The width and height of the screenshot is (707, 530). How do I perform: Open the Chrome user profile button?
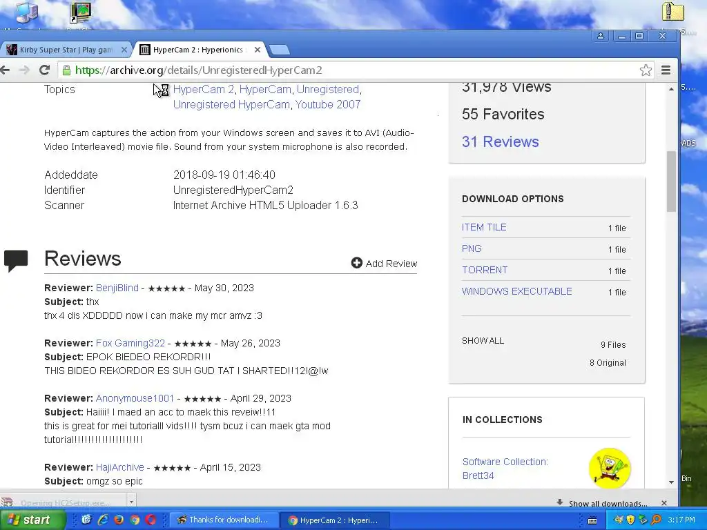pos(601,36)
